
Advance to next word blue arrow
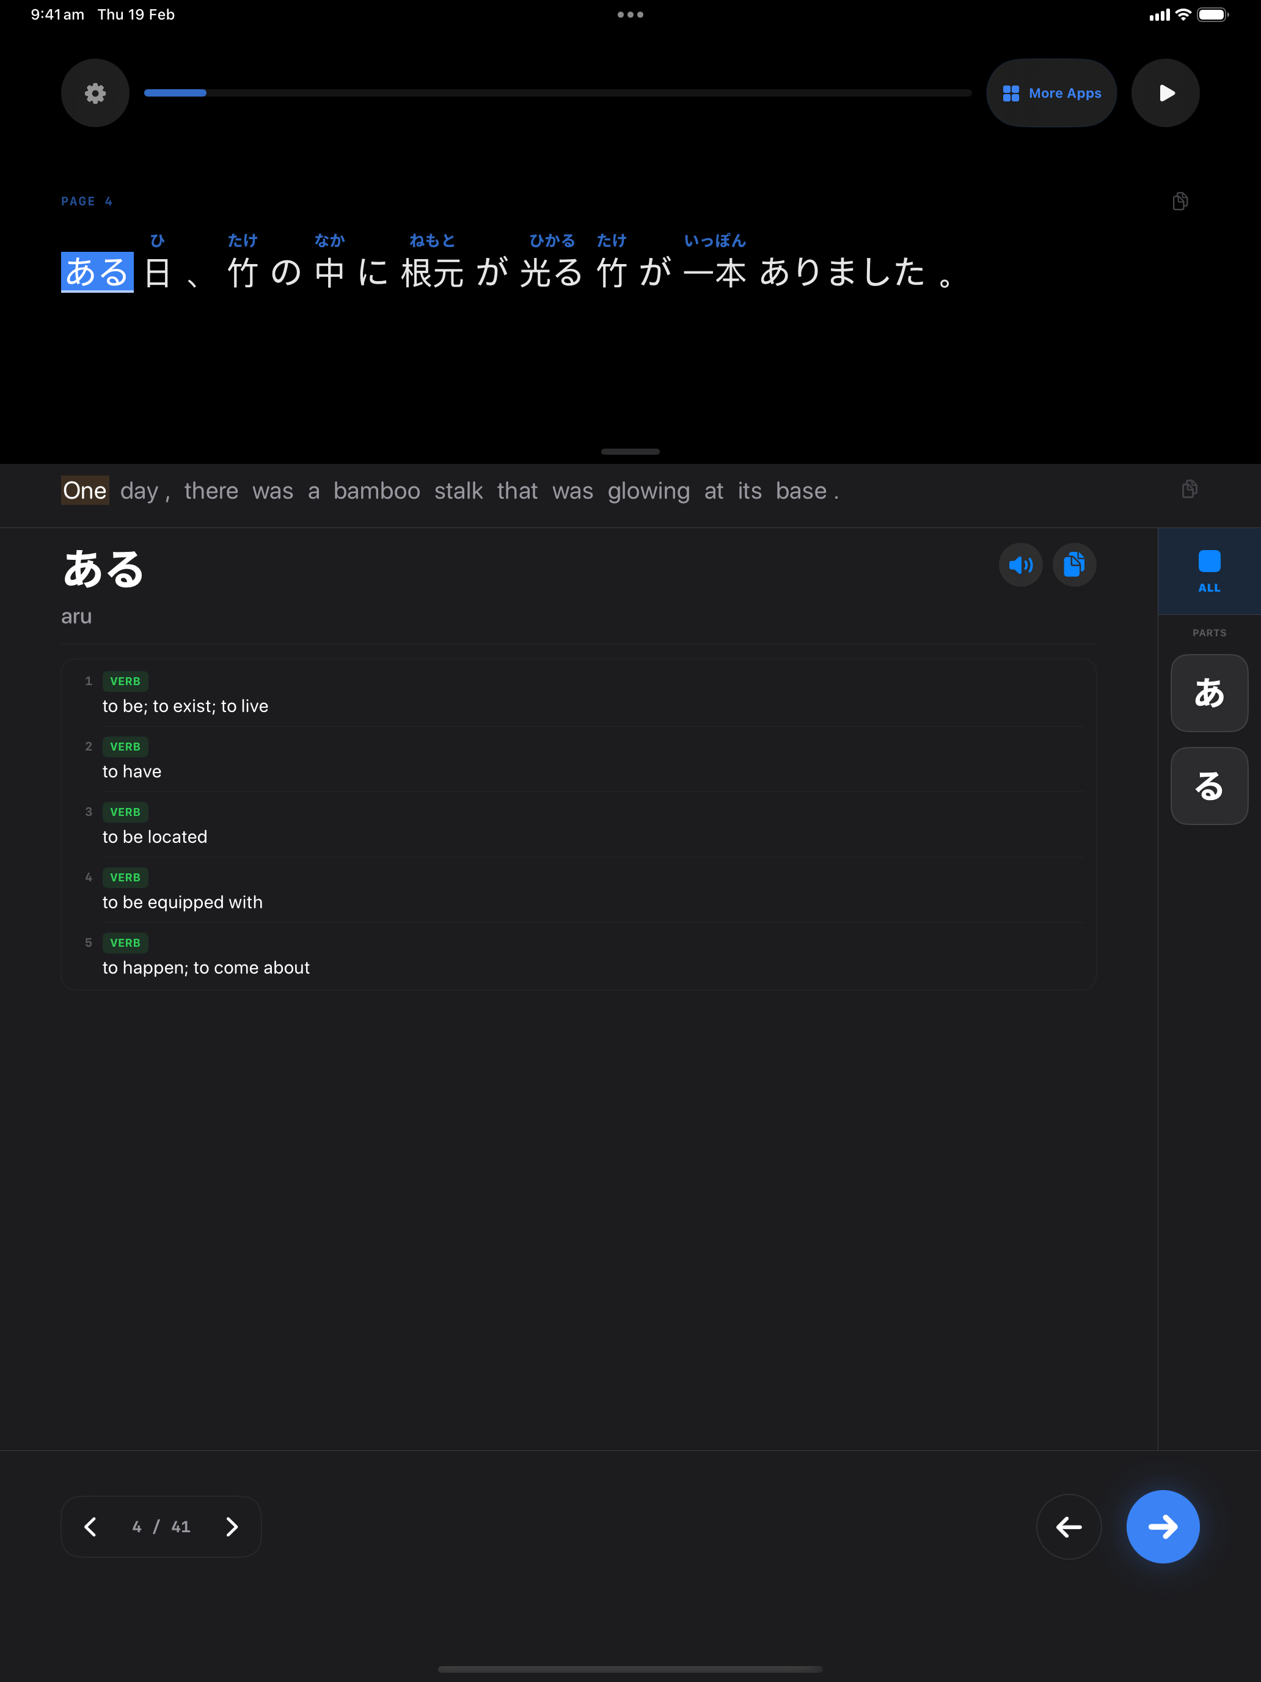pos(1162,1526)
